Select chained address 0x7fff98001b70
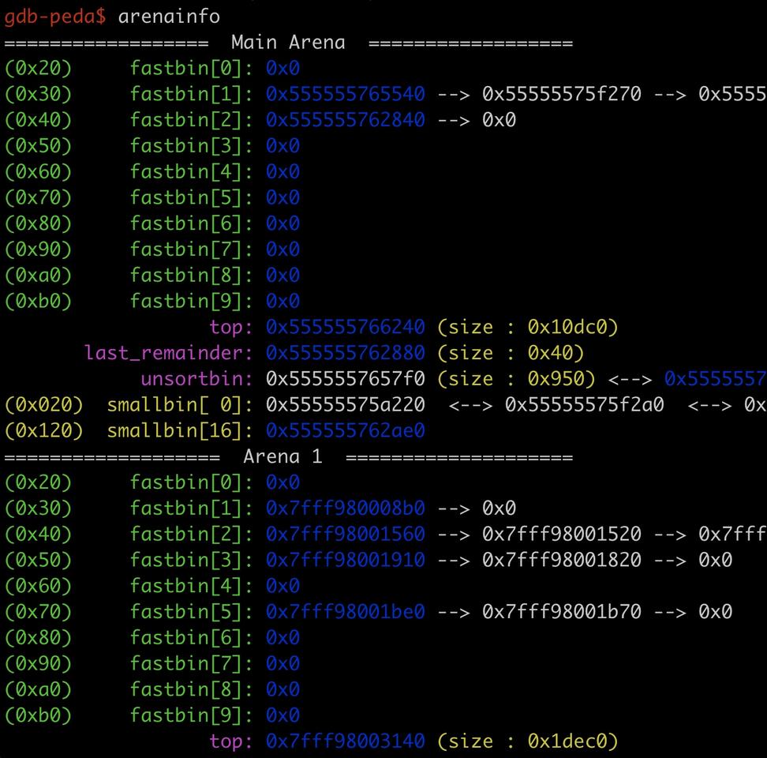Screen dimensions: 767x758 tap(562, 612)
